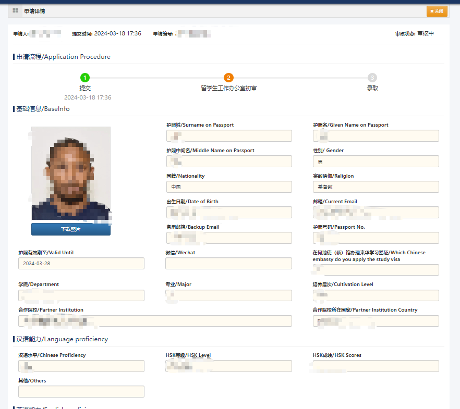This screenshot has width=460, height=409.
Task: Click step 2 orange review circle
Action: 228,78
